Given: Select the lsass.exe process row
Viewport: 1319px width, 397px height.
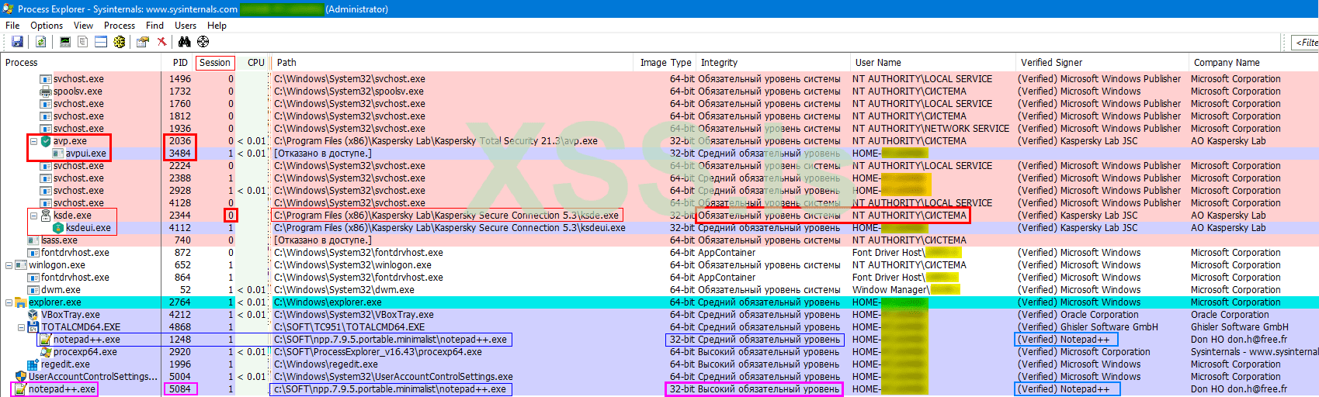Looking at the screenshot, I should (x=659, y=240).
